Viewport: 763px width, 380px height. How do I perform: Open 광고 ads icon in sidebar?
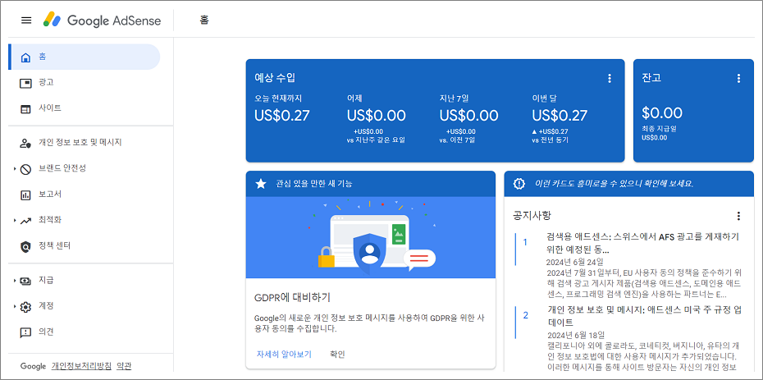25,83
